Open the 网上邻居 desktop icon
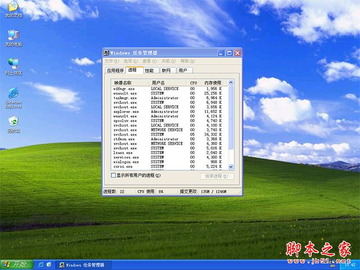This screenshot has height=270, width=360. tap(13, 67)
